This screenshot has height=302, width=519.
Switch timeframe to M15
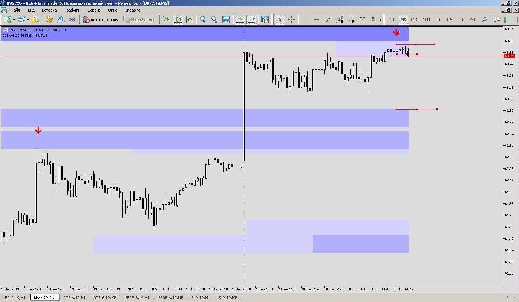415,19
